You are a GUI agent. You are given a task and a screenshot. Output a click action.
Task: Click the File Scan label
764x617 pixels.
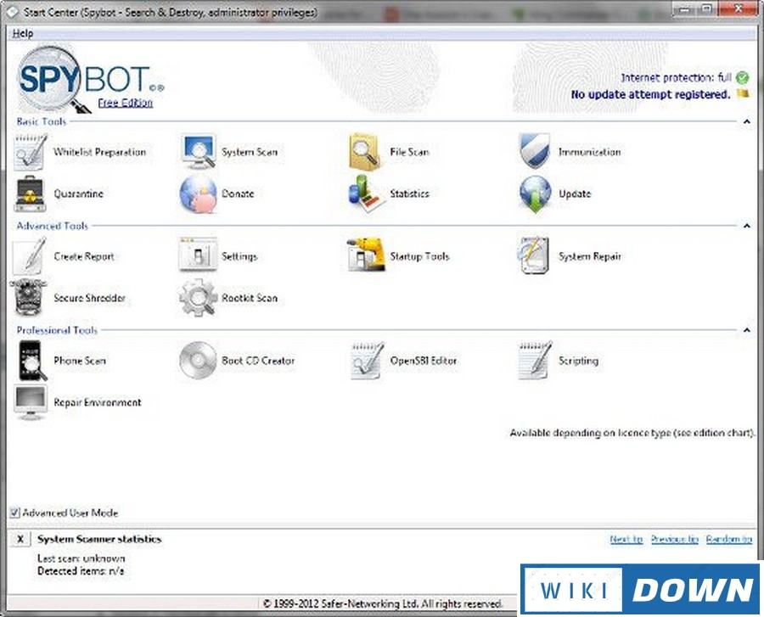click(409, 152)
